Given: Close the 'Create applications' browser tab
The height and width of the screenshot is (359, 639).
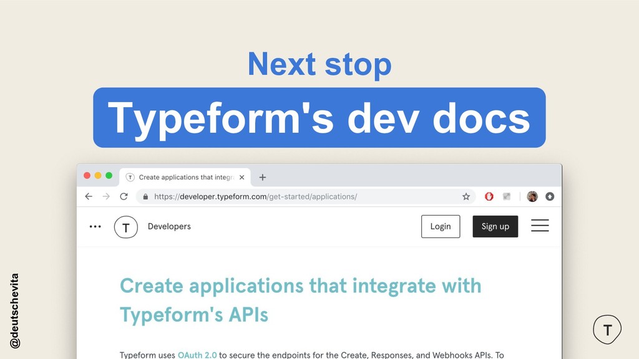Looking at the screenshot, I should tap(241, 178).
